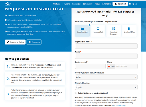The image size is (146, 107).
Task: Open the Products menu
Action: click(57, 4)
